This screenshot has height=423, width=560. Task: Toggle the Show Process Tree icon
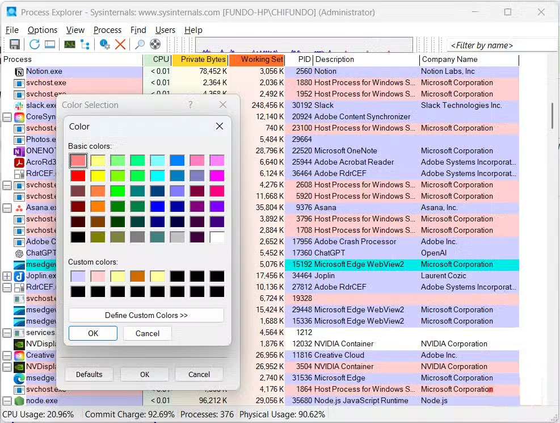point(85,44)
